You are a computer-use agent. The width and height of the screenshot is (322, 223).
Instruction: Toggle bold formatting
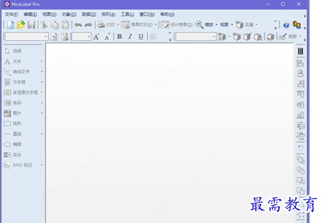pyautogui.click(x=120, y=37)
